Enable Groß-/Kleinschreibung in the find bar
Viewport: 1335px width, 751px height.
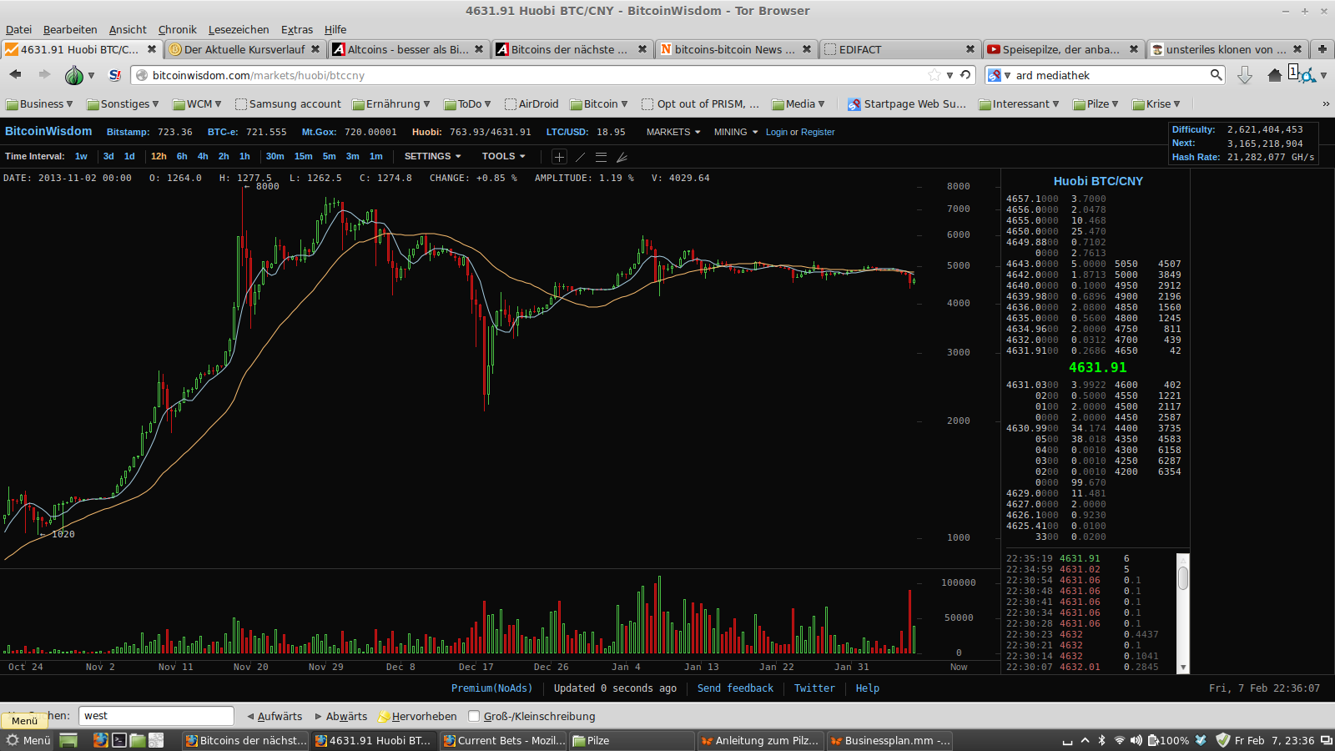[473, 716]
